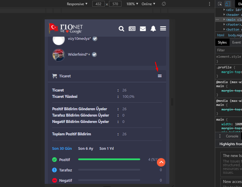
Task: Open the device toolbar more options menu
Action: 209,4
